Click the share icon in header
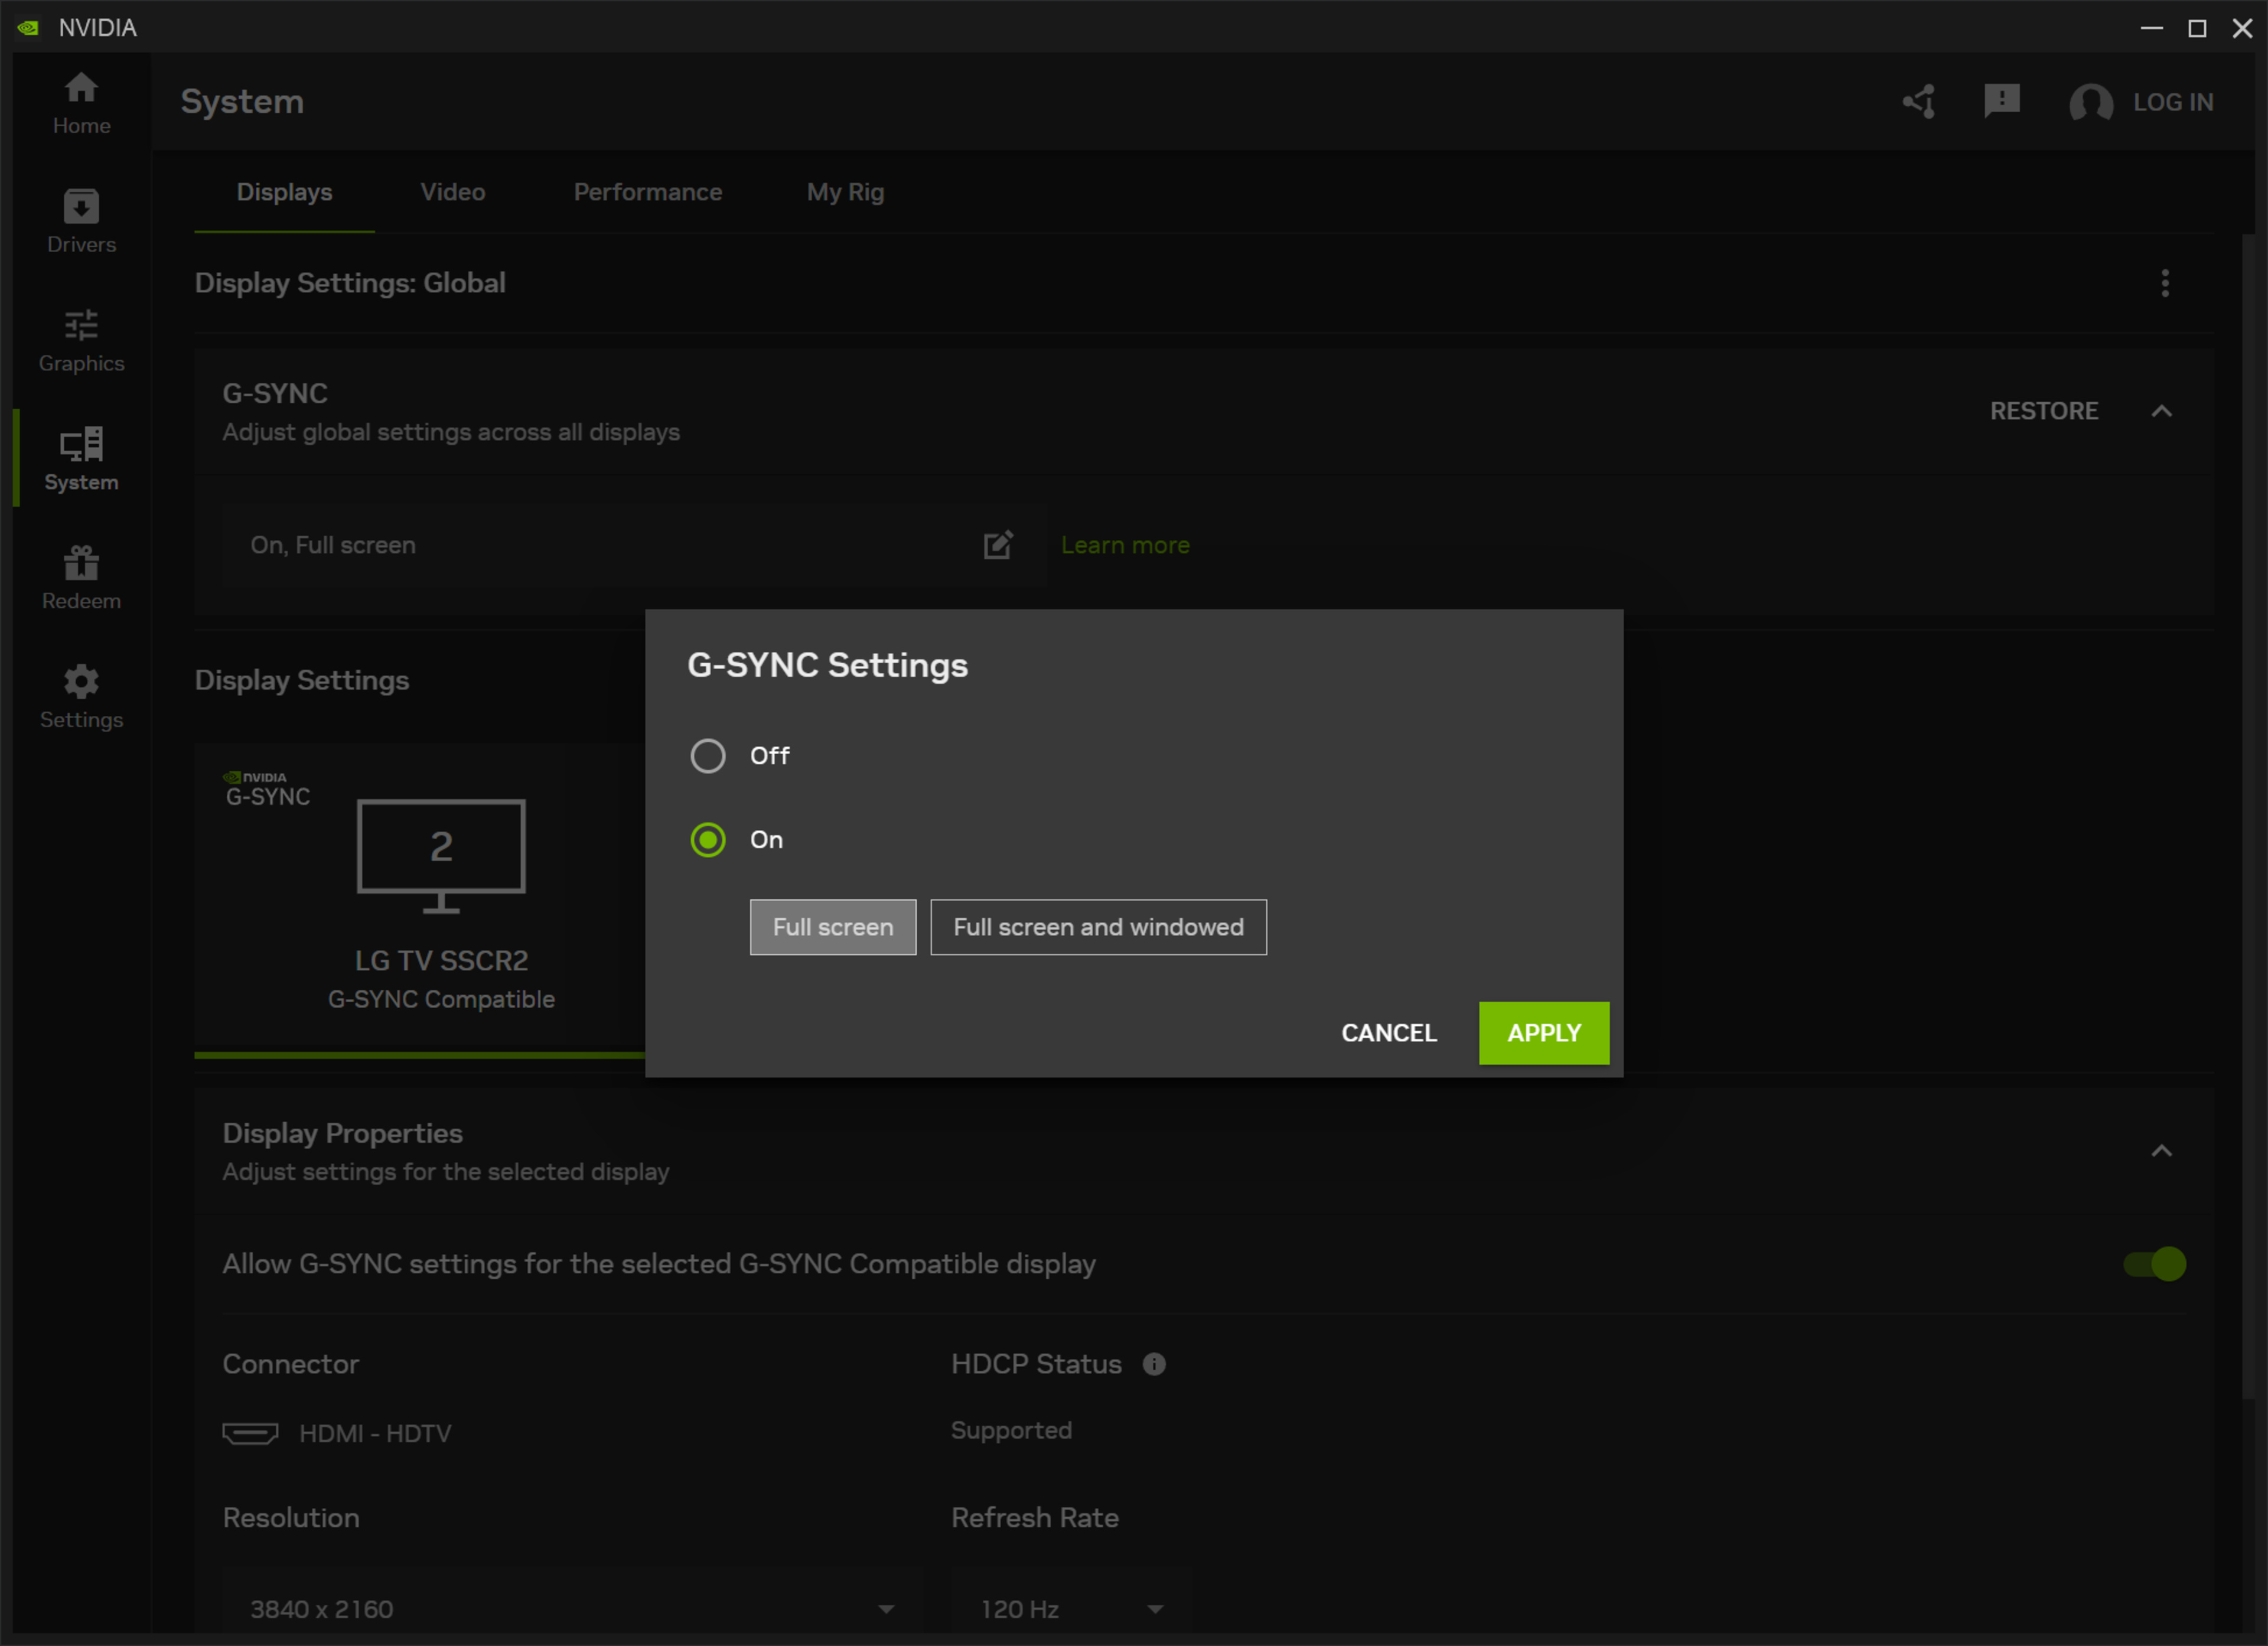Image resolution: width=2268 pixels, height=1646 pixels. tap(1919, 101)
